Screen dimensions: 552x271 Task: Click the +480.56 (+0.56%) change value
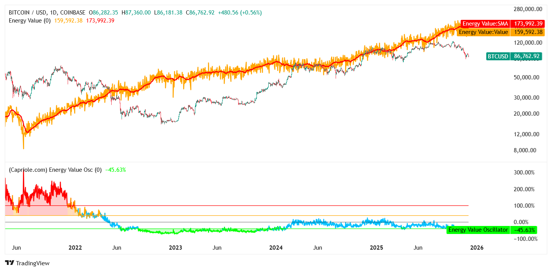click(240, 13)
